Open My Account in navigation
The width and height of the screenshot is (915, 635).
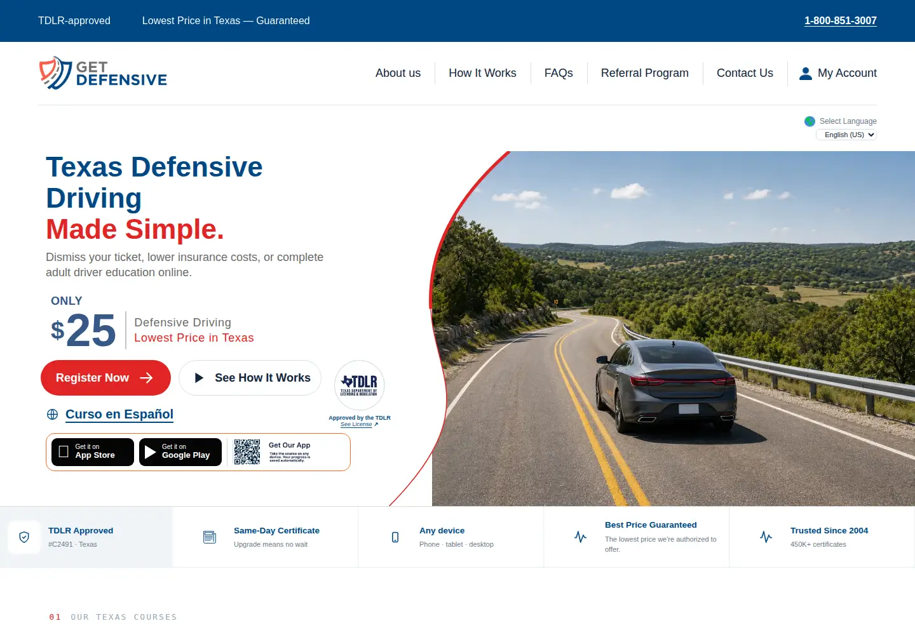[x=847, y=73]
